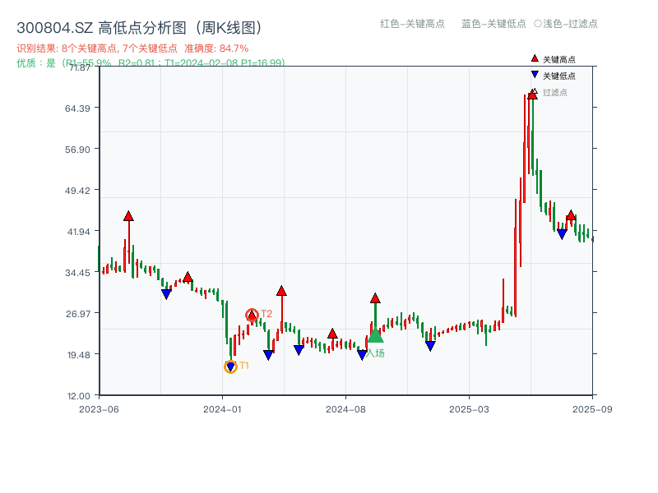Click the 准确度 84.7% accuracy text
Image resolution: width=658 pixels, height=493 pixels.
(219, 48)
